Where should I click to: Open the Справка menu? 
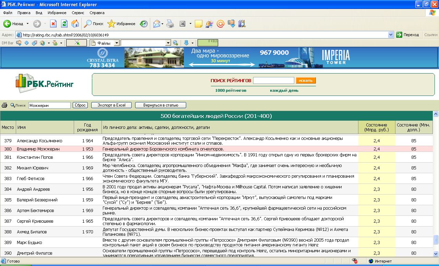coord(97,13)
